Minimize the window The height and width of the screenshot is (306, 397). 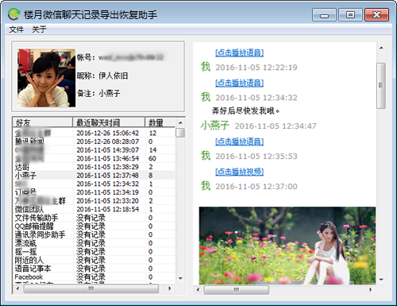[324, 14]
